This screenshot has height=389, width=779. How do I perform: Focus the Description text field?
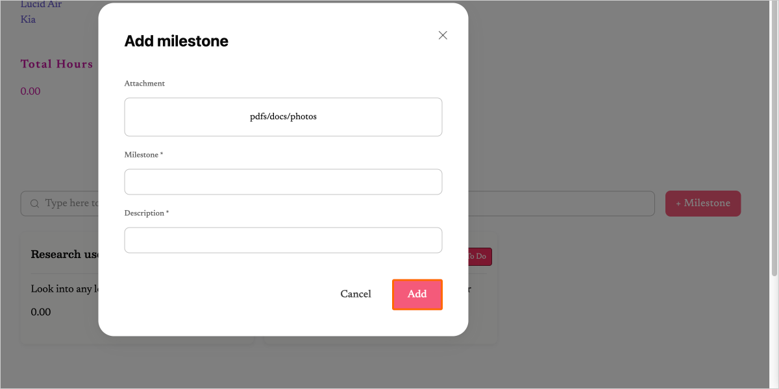[x=283, y=241]
